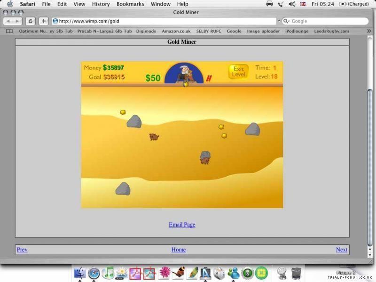Go to the Prev page link
The width and height of the screenshot is (376, 282).
pyautogui.click(x=22, y=250)
